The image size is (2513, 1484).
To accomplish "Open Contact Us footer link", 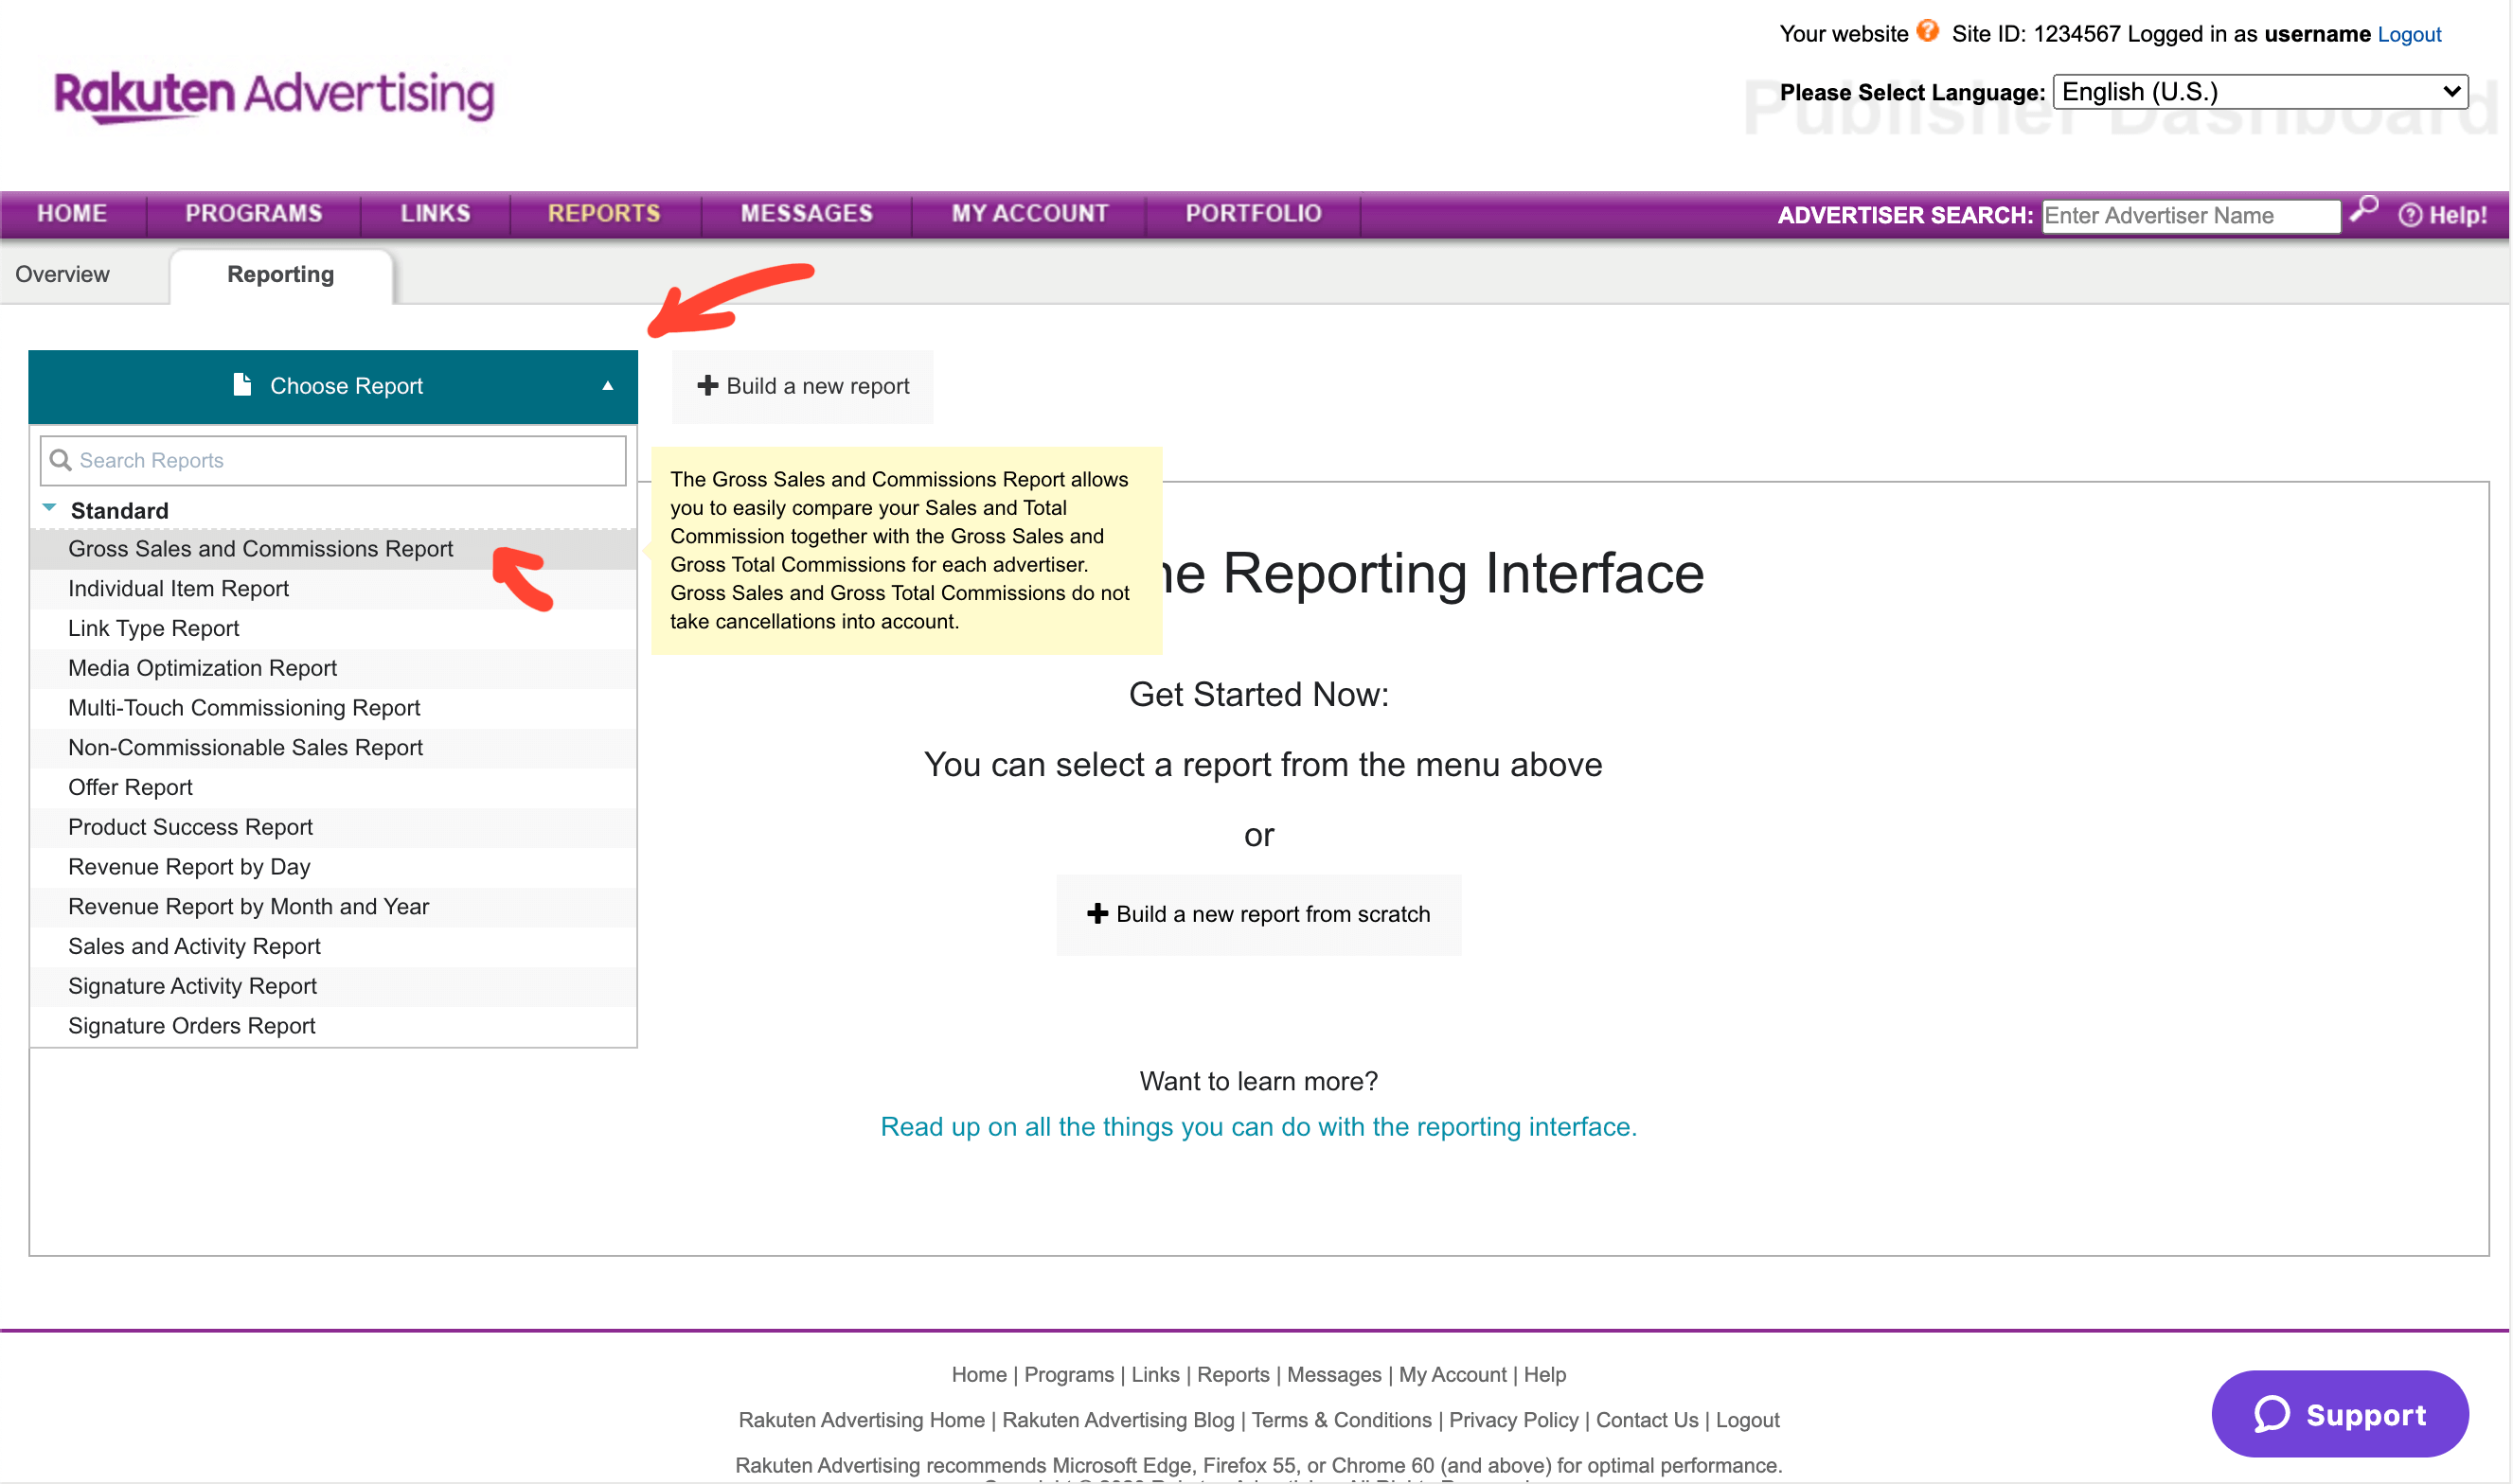I will click(1647, 1420).
